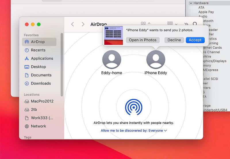The height and width of the screenshot is (159, 230).
Task: Close the AirDrop Finder window
Action: click(x=27, y=24)
